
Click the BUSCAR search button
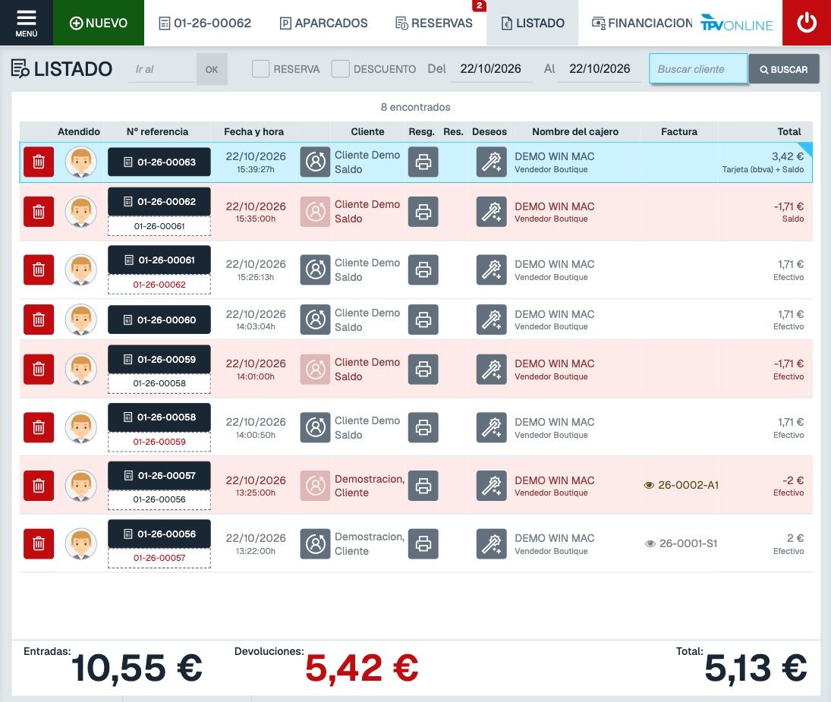click(x=784, y=69)
